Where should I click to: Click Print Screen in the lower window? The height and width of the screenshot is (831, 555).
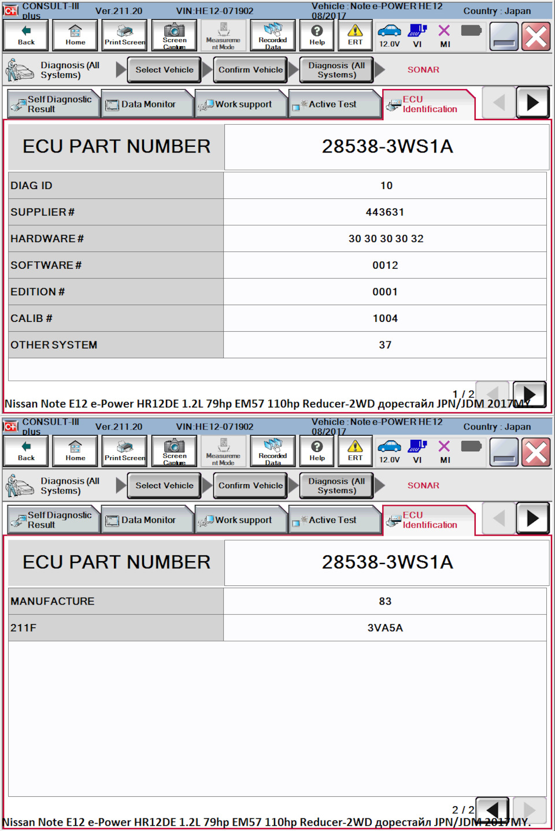(x=125, y=451)
